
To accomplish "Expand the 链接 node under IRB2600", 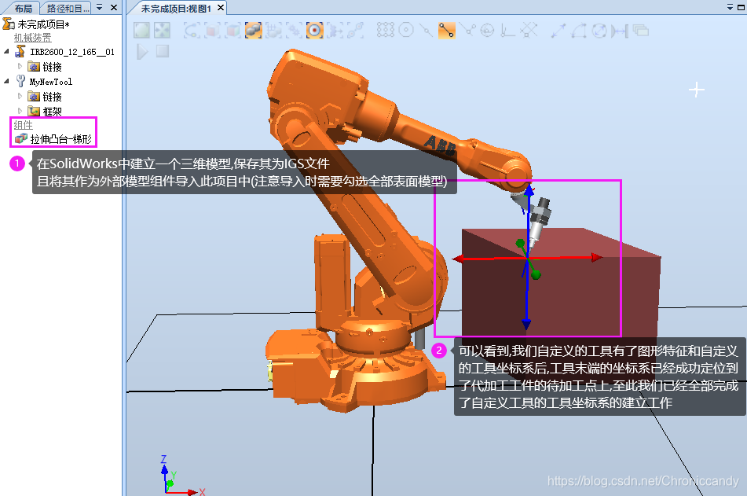I will pyautogui.click(x=20, y=66).
